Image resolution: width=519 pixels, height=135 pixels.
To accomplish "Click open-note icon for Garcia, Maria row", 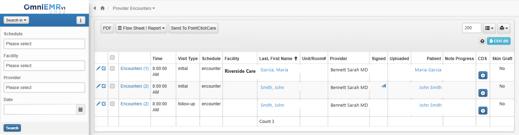I will 104,69.
